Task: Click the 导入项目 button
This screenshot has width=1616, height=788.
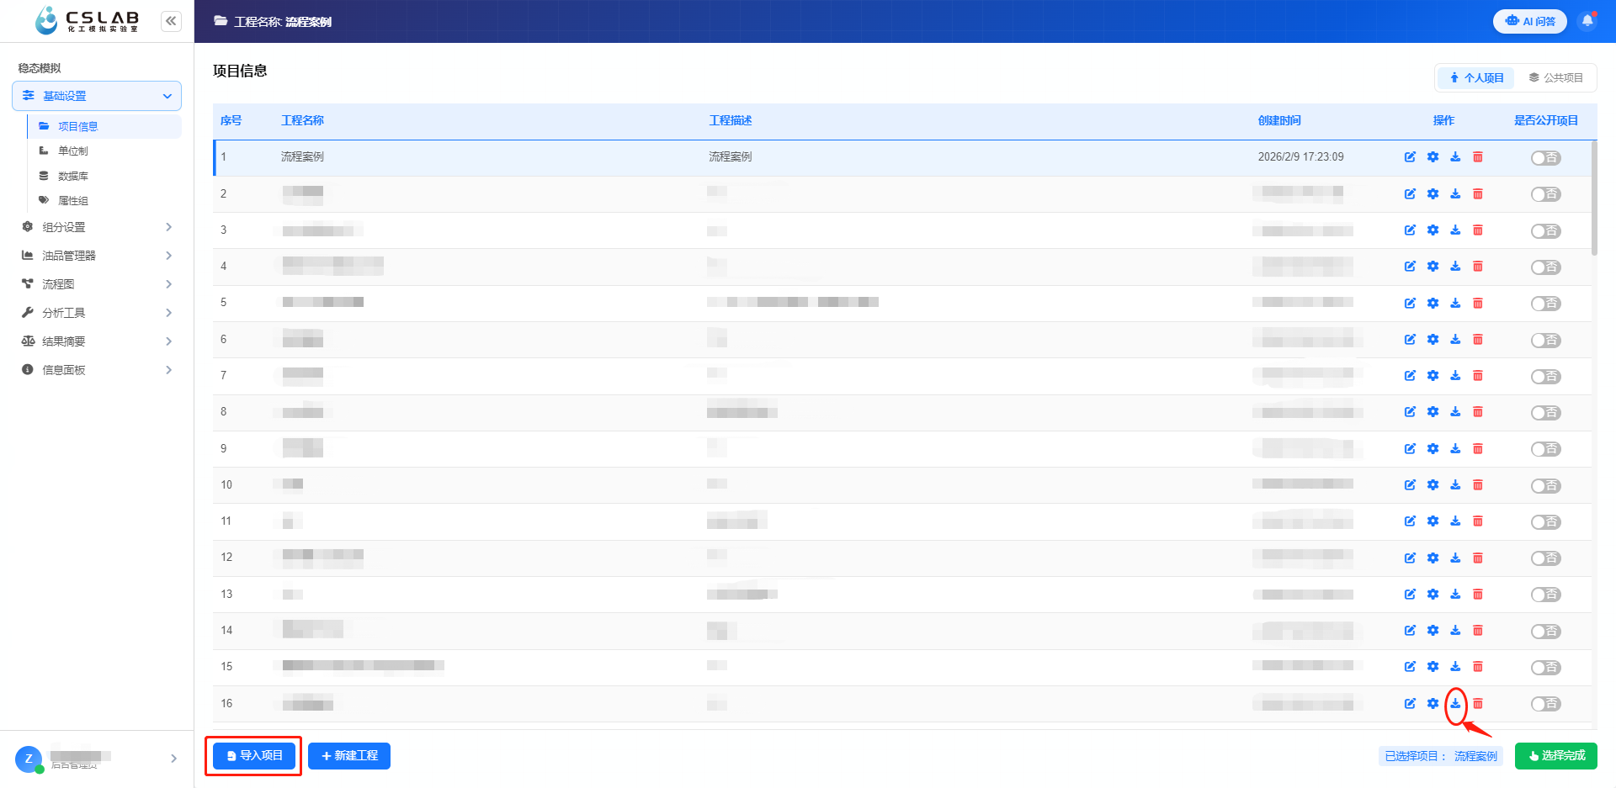Action: [x=254, y=756]
